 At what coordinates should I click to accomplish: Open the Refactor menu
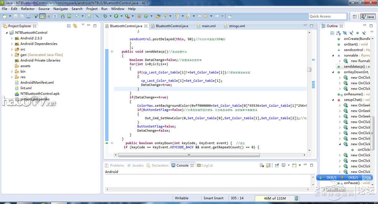[x=28, y=8]
